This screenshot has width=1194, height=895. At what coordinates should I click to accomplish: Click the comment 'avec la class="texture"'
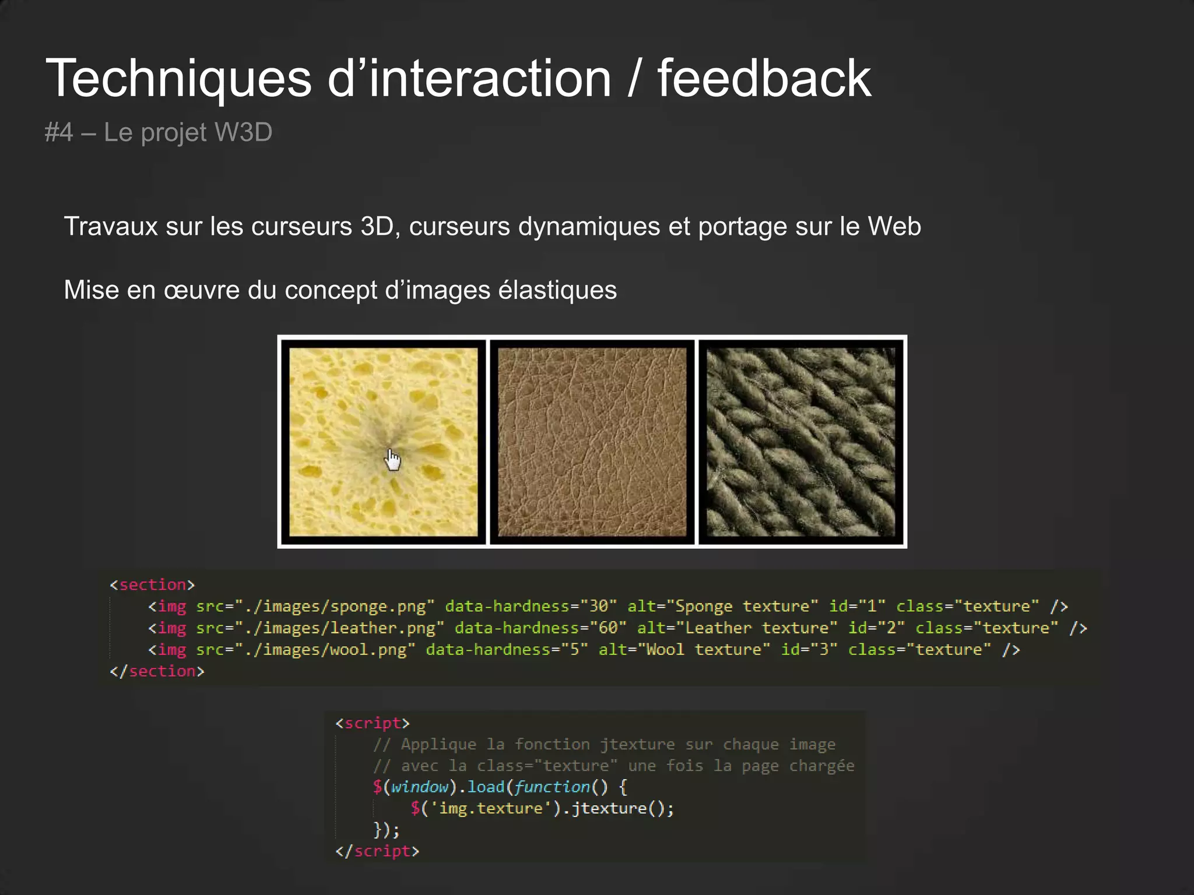tap(614, 766)
